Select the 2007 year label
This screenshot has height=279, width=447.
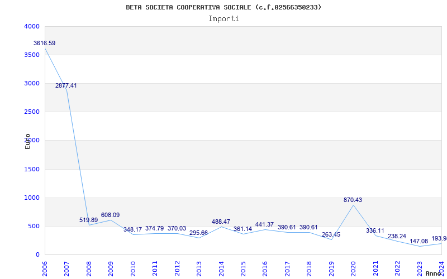[x=67, y=268]
